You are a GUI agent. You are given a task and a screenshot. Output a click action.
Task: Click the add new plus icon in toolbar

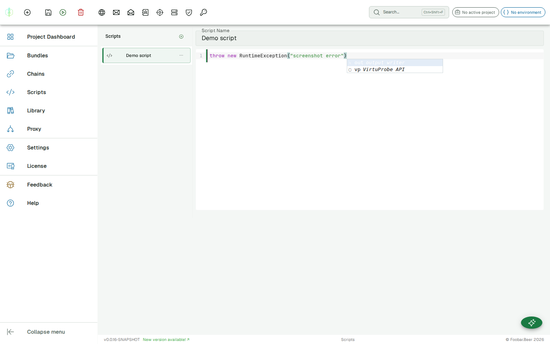pyautogui.click(x=27, y=12)
